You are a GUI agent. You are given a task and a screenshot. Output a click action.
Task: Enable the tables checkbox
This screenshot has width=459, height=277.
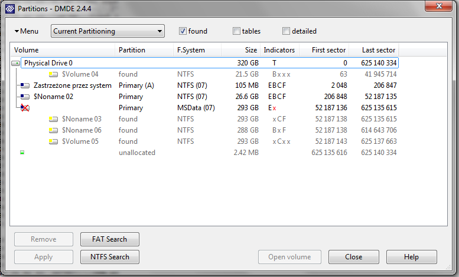click(236, 31)
